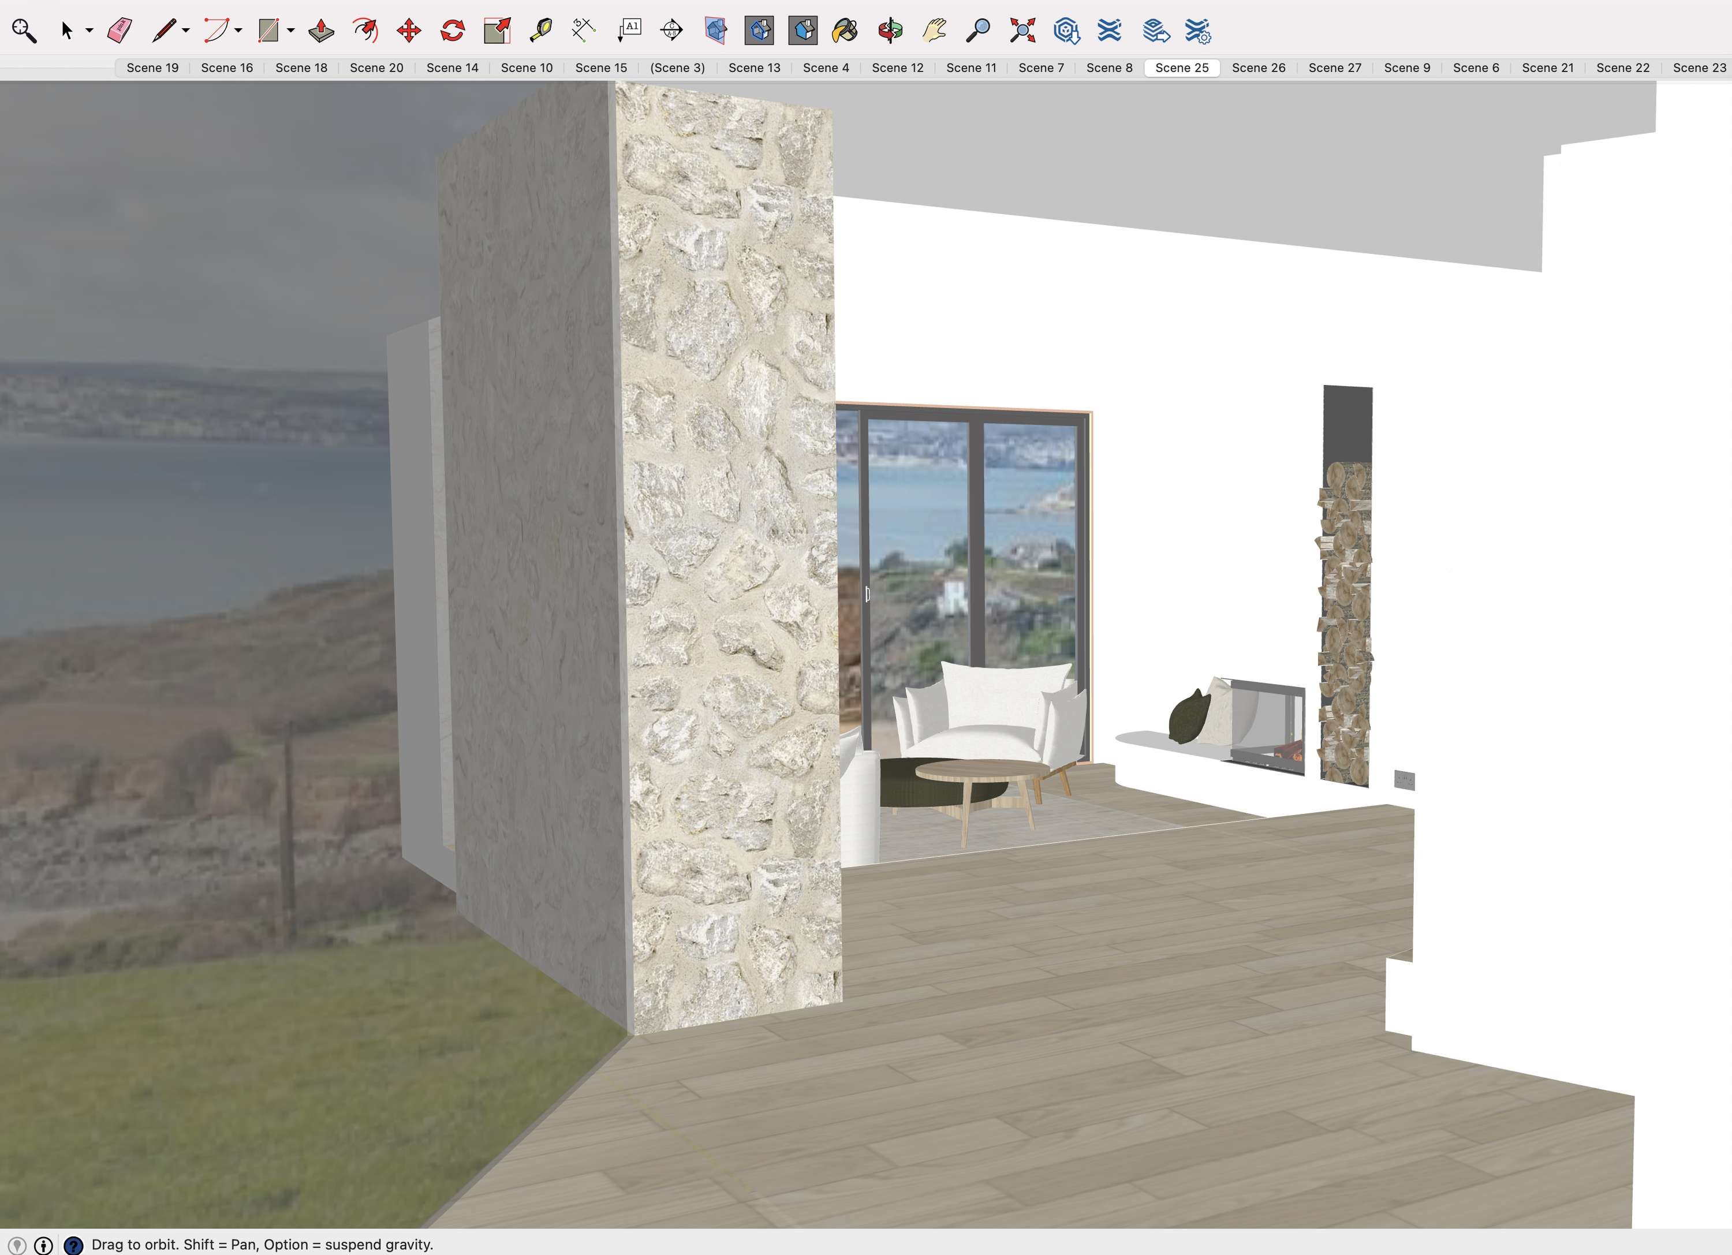Choose the Zoom magnifier tool

tap(978, 31)
